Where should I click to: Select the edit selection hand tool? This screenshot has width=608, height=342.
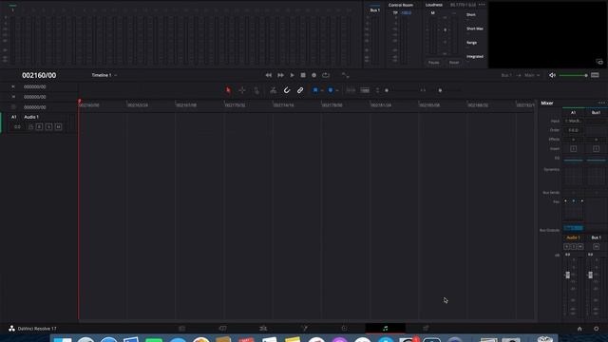click(x=256, y=90)
